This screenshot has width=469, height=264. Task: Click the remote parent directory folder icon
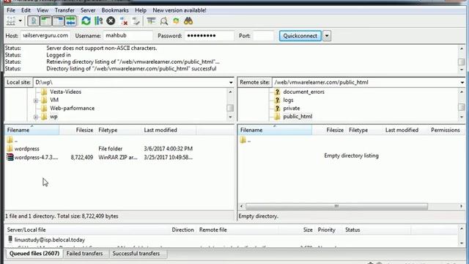(x=243, y=140)
